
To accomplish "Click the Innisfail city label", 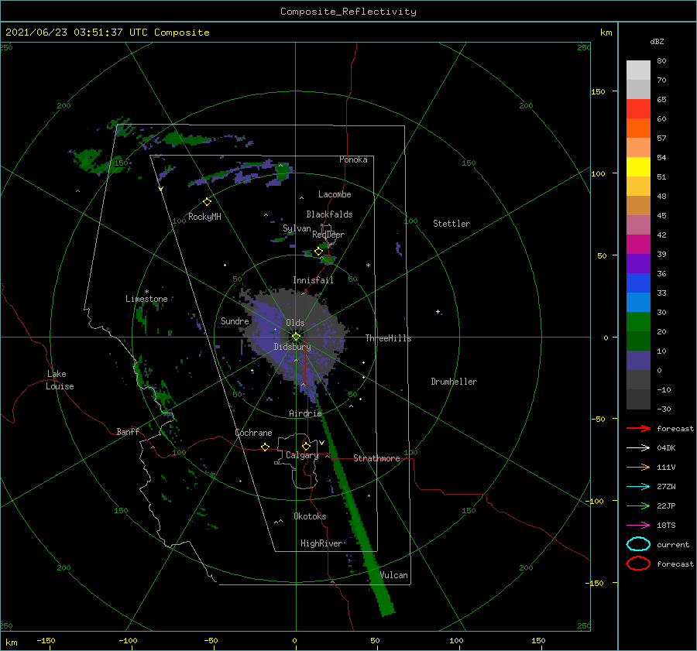I will click(x=313, y=280).
